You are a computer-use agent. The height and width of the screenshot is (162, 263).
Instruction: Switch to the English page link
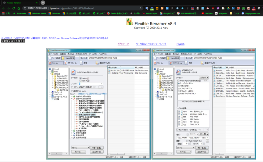(180, 44)
